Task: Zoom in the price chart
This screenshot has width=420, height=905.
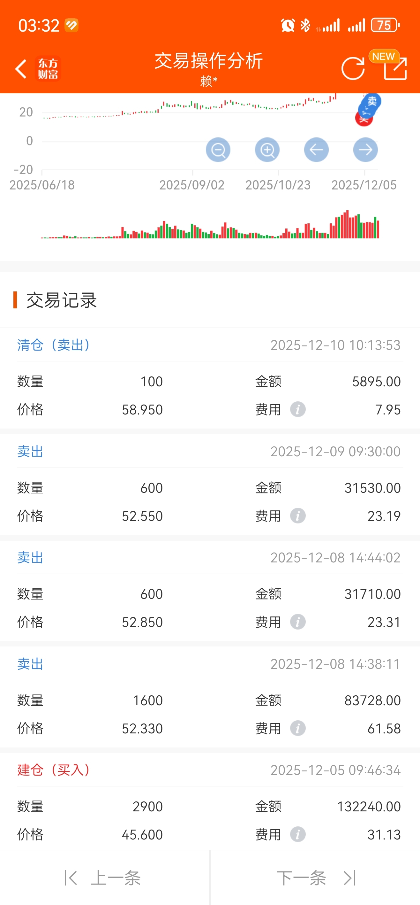Action: [267, 150]
